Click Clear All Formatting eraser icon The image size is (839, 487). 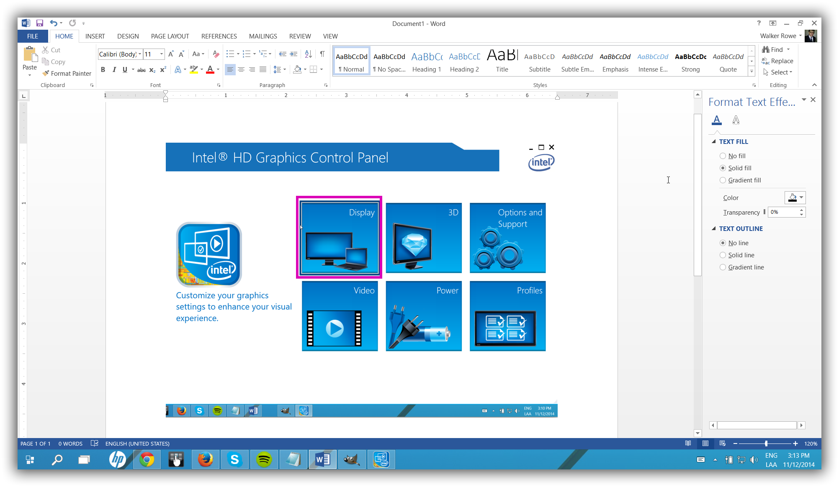216,54
